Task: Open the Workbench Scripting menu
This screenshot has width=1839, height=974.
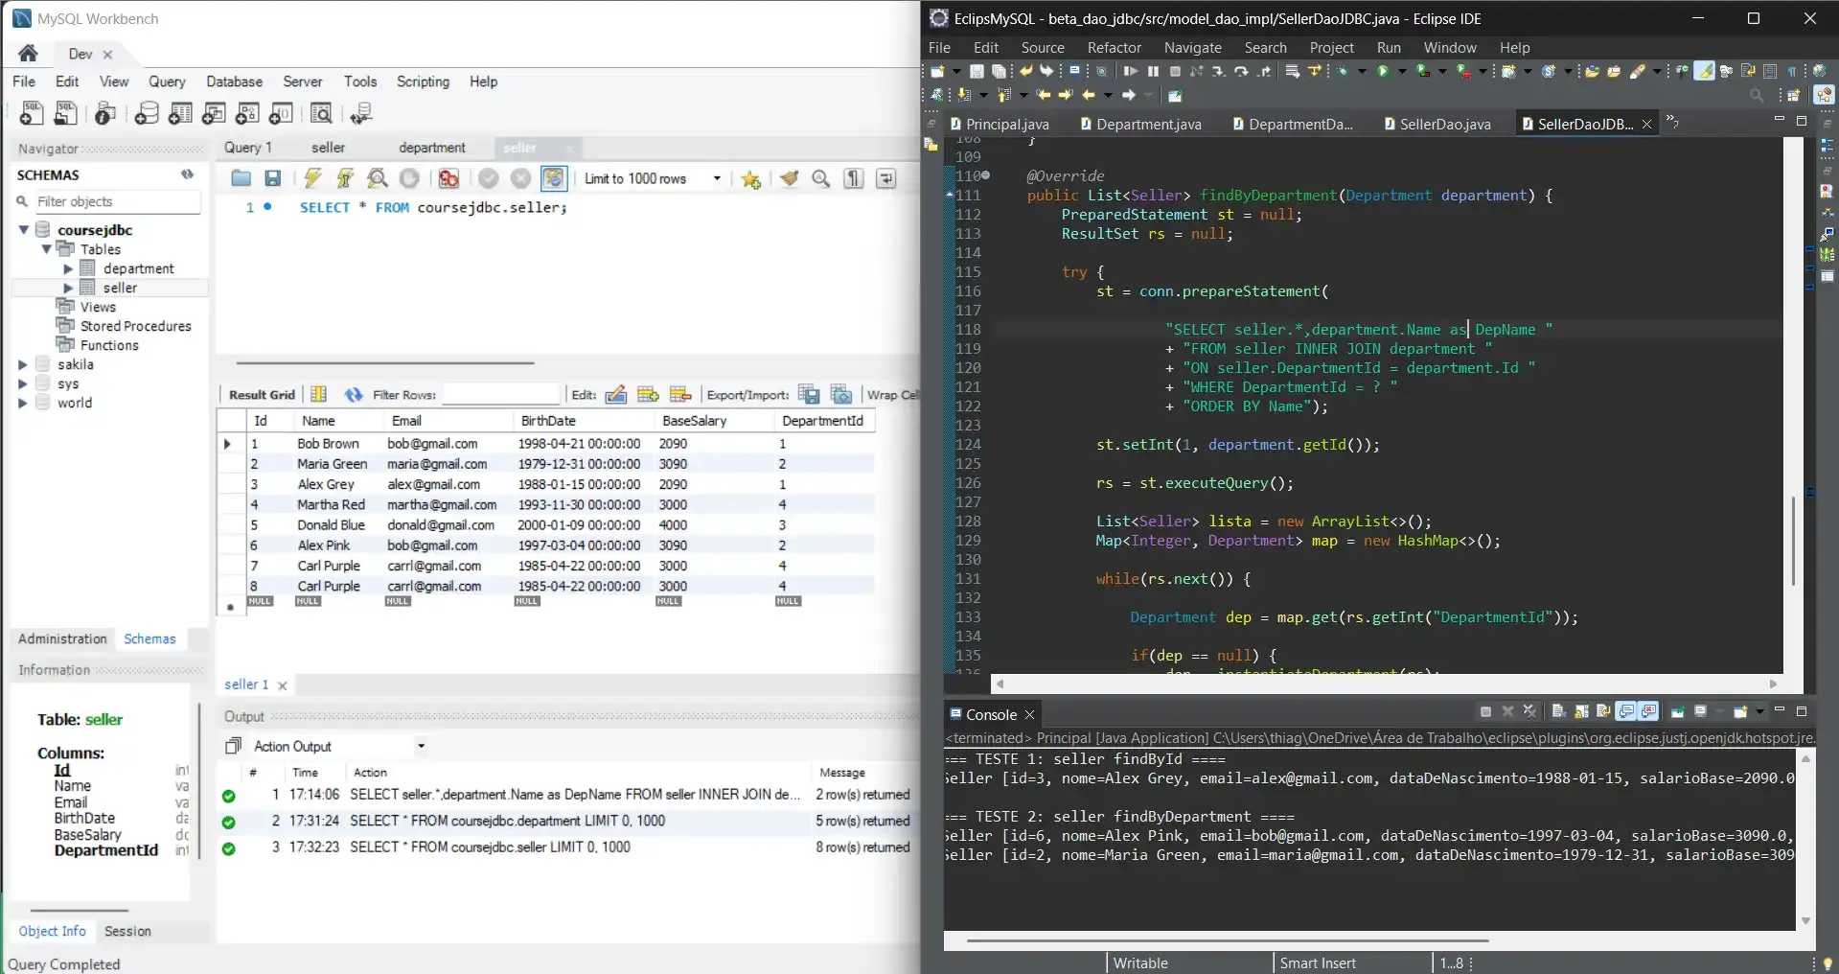Action: (423, 81)
